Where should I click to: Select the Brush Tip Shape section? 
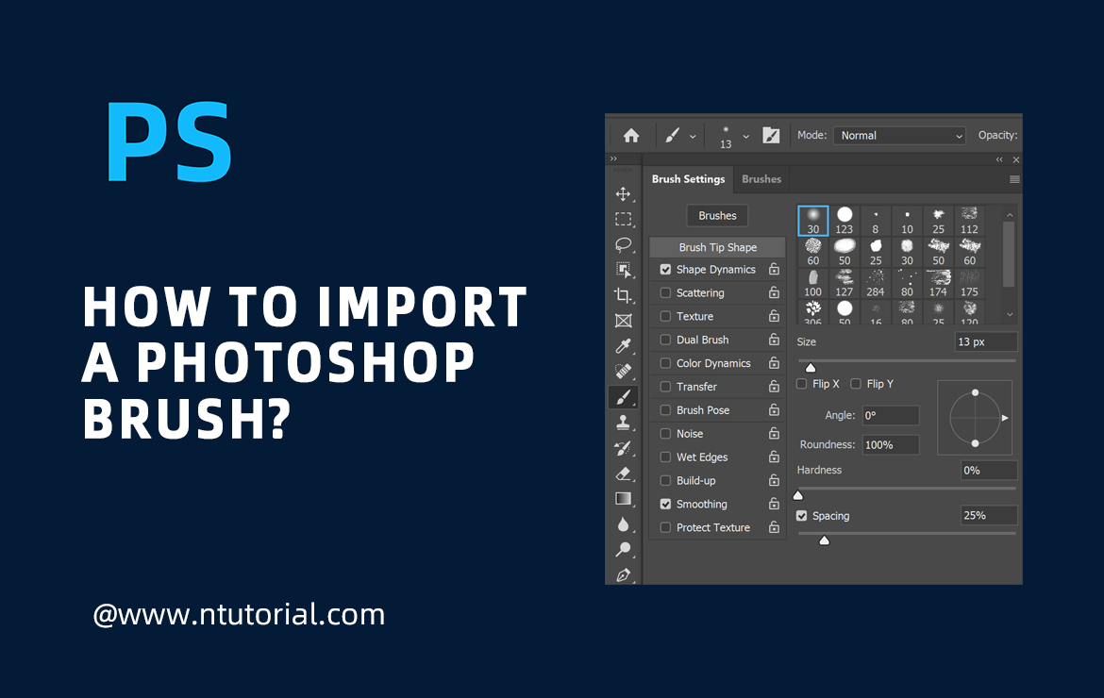click(x=717, y=247)
